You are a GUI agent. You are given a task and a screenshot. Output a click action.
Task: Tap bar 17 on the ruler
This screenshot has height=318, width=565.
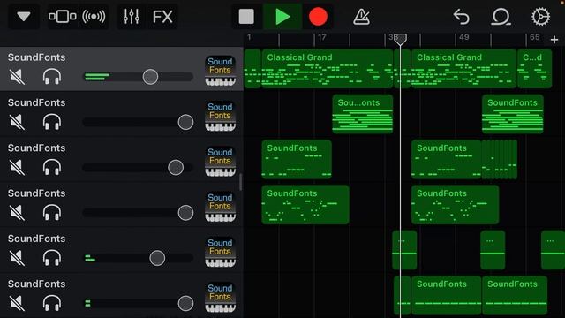coord(321,37)
